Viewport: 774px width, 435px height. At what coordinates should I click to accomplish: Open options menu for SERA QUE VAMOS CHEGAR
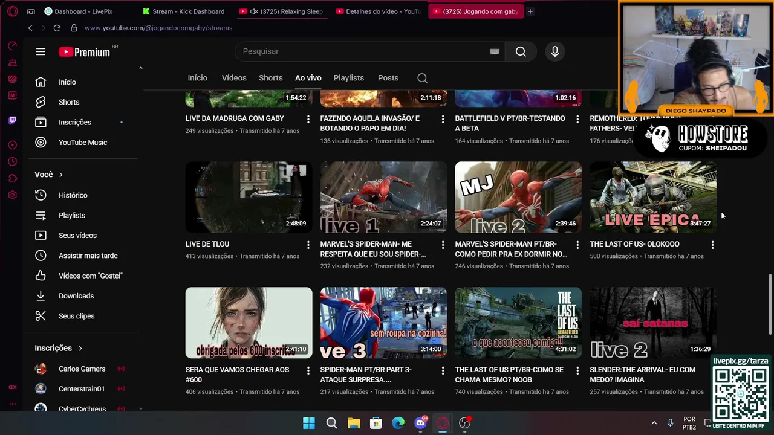click(308, 370)
